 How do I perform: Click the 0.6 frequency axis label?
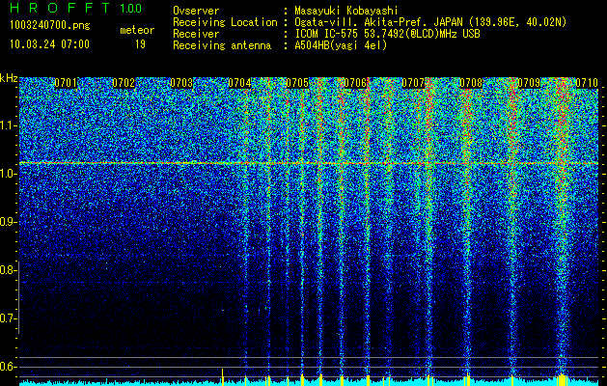8,367
